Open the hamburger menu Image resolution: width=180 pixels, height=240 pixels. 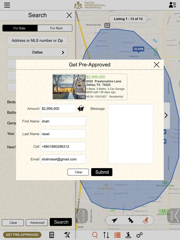7,5
